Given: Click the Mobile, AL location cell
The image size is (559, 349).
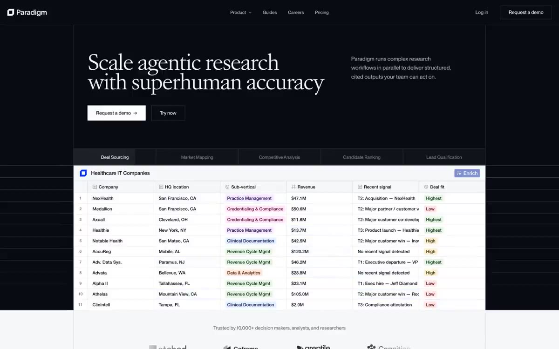Looking at the screenshot, I should 187,252.
